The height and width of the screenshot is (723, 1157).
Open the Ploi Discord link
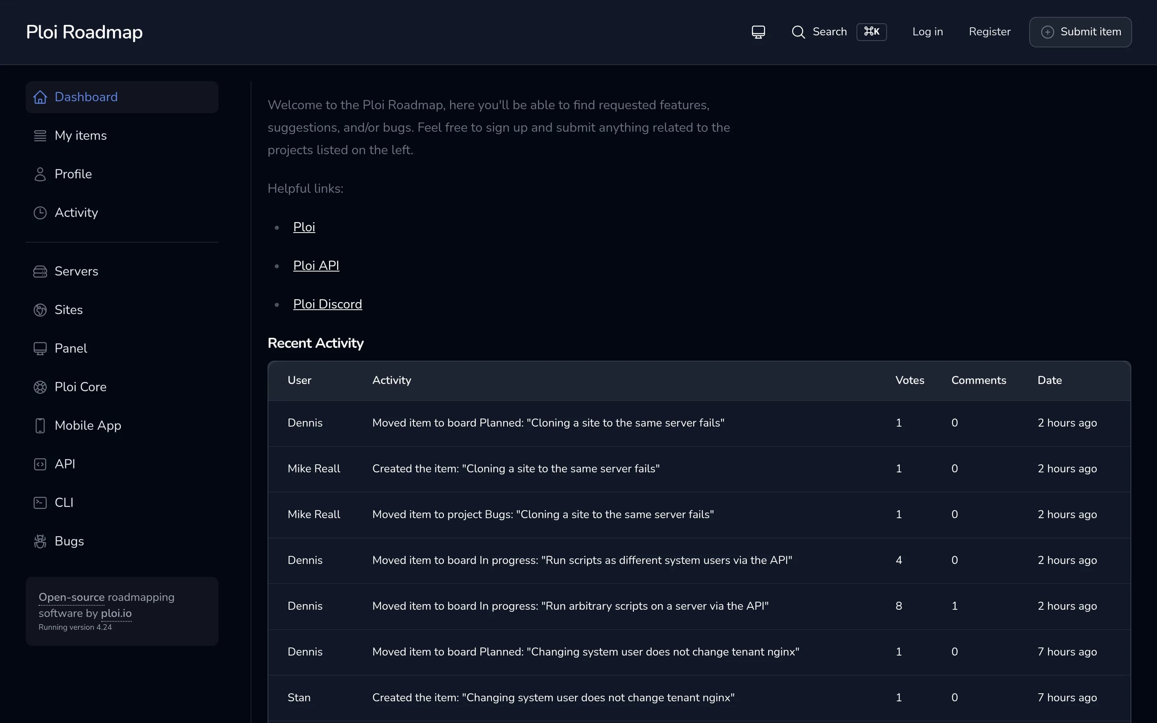327,304
